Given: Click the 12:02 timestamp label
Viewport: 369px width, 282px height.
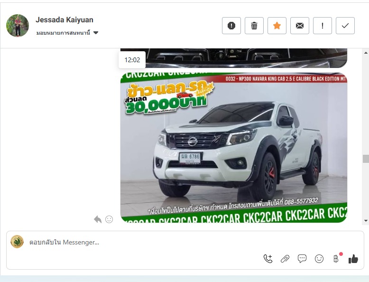Looking at the screenshot, I should 132,60.
